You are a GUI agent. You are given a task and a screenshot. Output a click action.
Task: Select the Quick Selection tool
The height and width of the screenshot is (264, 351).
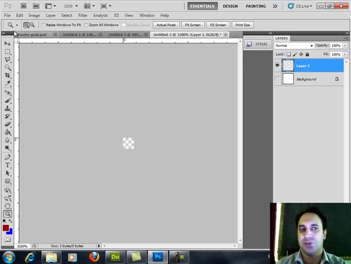click(7, 67)
